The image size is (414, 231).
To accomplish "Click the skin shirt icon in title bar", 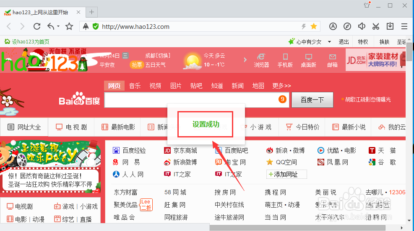I will coord(367,5).
